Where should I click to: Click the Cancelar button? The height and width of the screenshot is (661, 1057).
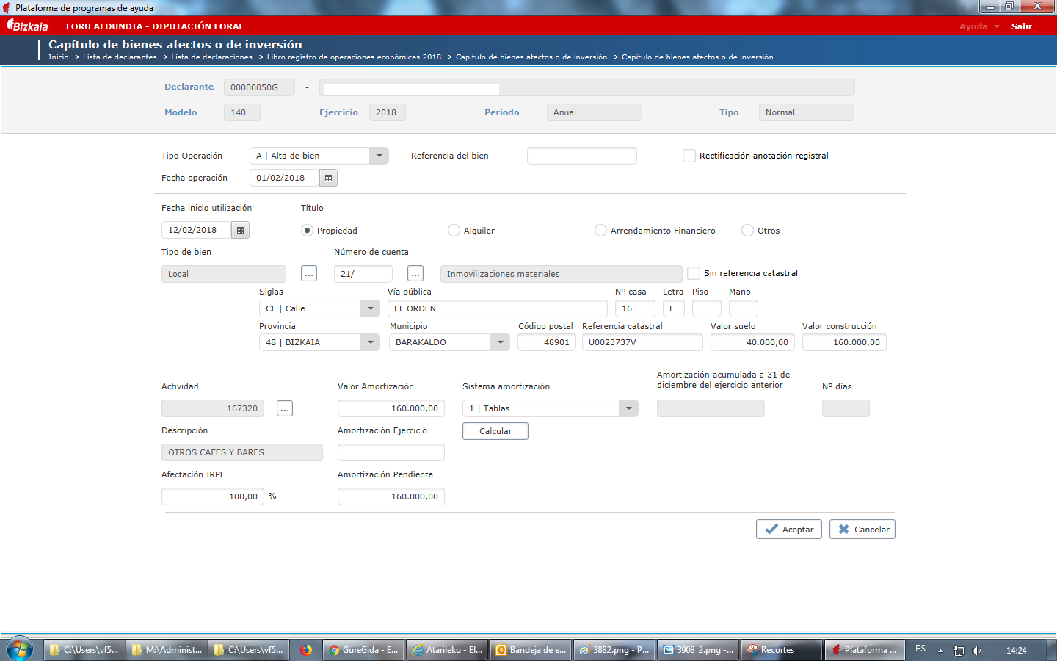(862, 530)
